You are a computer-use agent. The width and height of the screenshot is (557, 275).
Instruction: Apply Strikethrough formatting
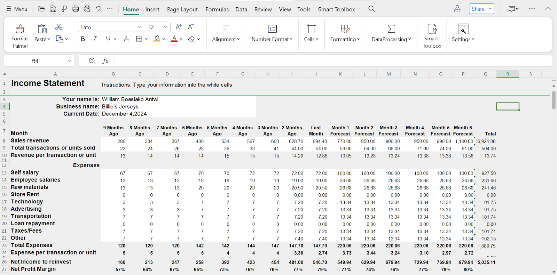(126, 39)
